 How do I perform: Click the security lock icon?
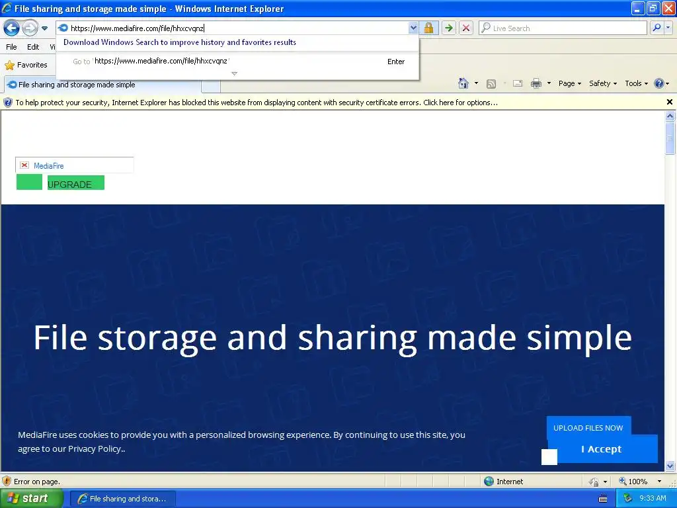coord(428,28)
